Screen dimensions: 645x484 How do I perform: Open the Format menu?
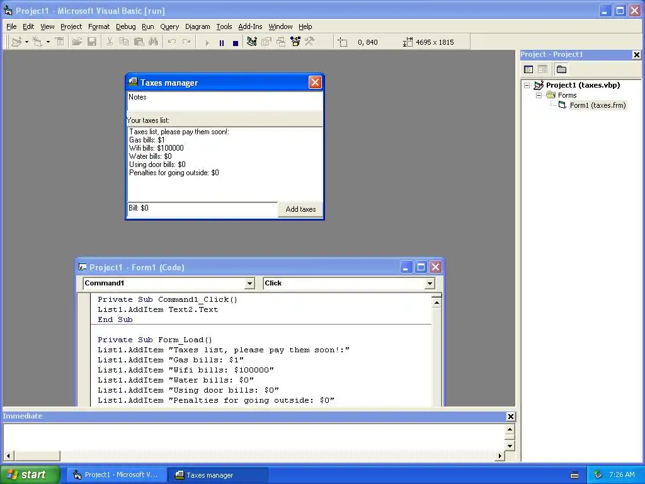[99, 26]
